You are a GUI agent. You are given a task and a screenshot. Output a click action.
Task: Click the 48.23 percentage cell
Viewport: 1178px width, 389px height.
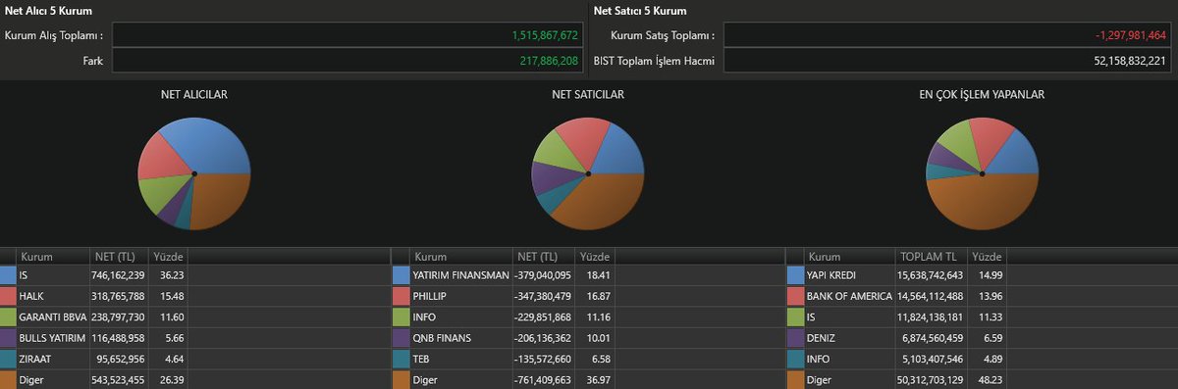(x=988, y=379)
